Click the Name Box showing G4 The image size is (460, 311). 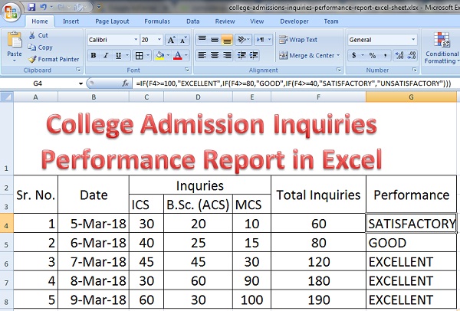(x=38, y=83)
